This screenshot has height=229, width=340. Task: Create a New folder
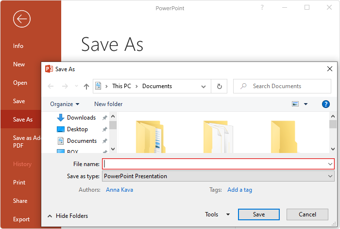108,104
